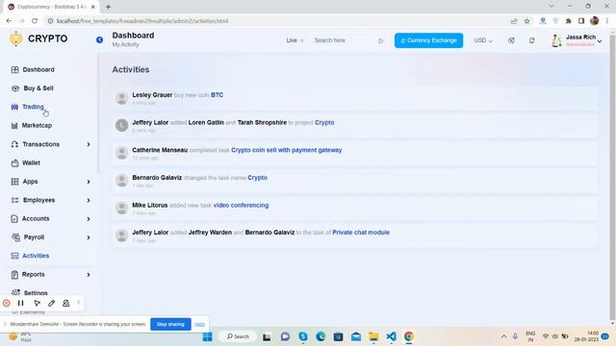Click the refresh icon in header

click(511, 40)
